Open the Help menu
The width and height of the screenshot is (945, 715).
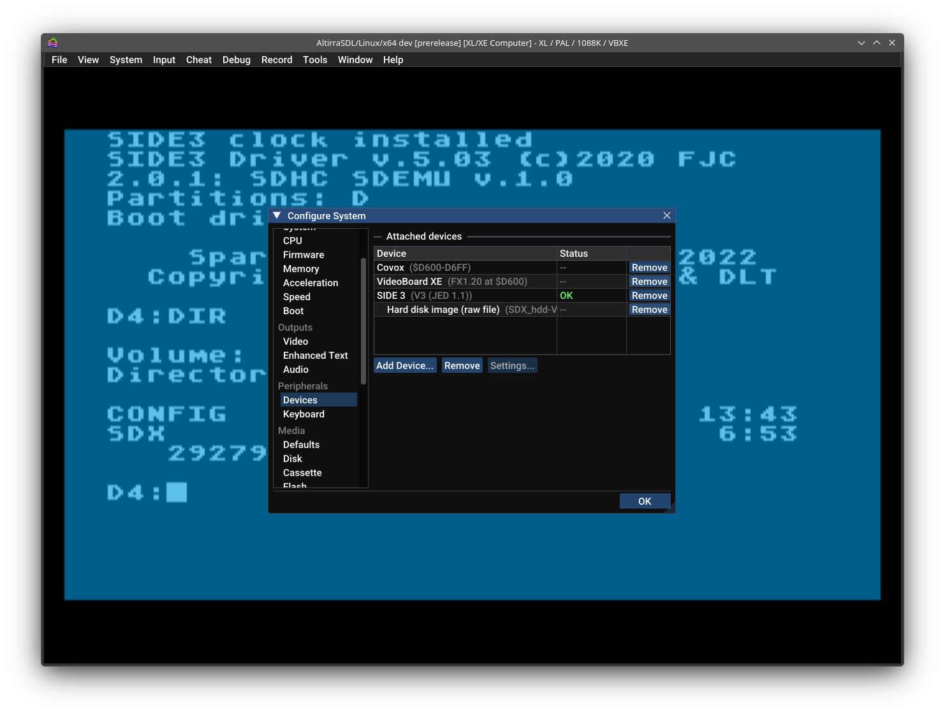[393, 60]
